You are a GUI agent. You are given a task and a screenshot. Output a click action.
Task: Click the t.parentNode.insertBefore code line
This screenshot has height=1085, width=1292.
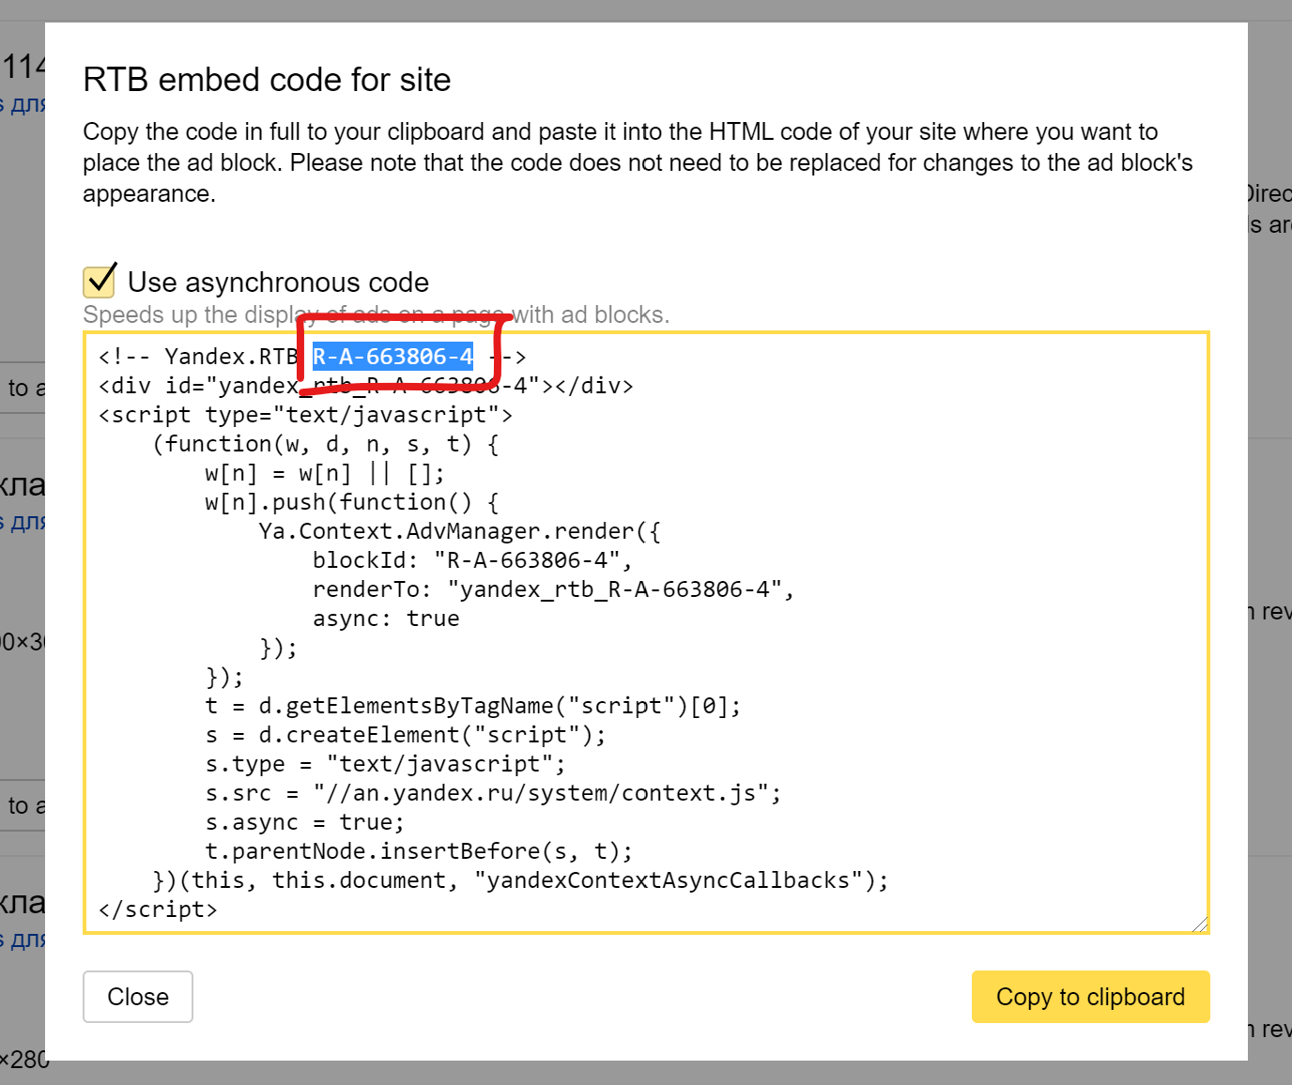point(420,851)
